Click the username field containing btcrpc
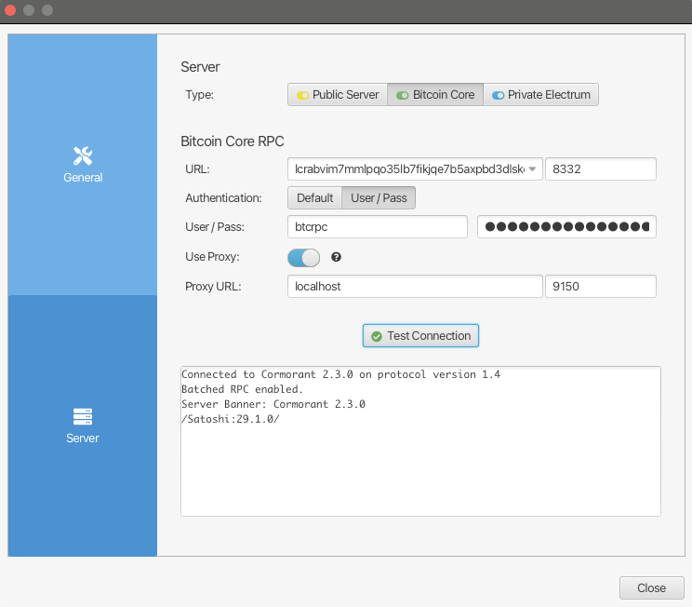The height and width of the screenshot is (607, 692). (378, 227)
